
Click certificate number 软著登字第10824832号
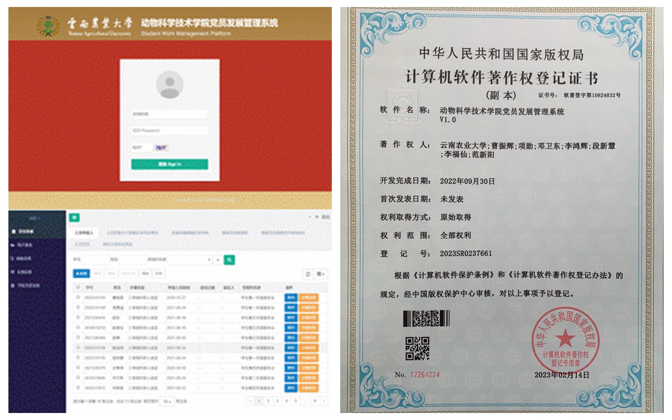[592, 95]
